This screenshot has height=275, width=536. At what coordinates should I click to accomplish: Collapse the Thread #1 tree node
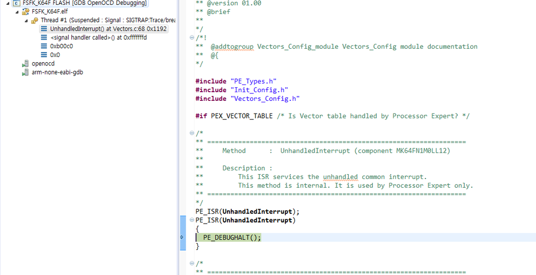click(x=26, y=20)
